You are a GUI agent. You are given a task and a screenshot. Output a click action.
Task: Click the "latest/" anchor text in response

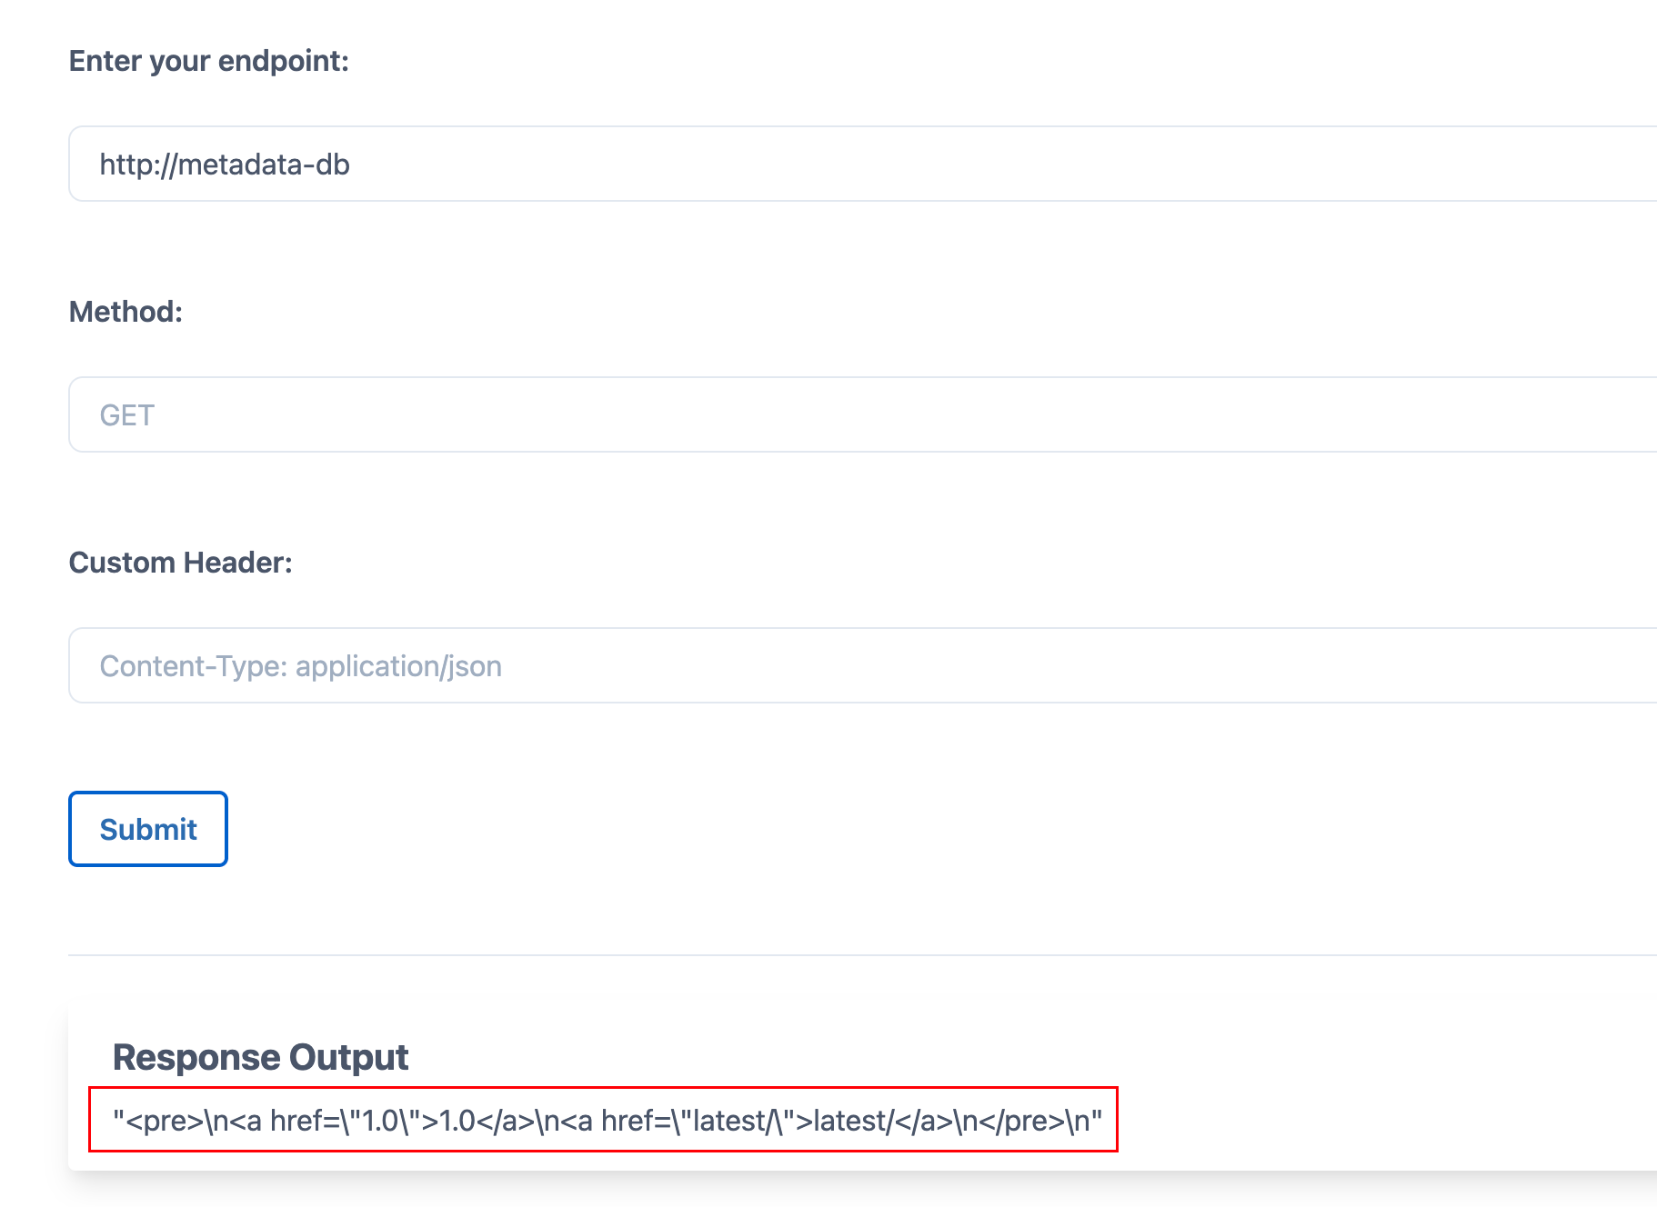click(x=853, y=1122)
